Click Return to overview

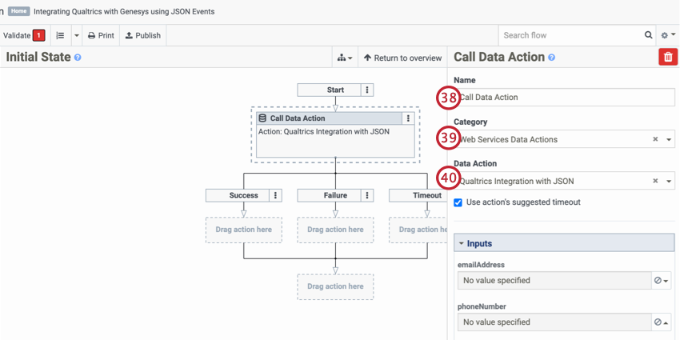(x=402, y=58)
